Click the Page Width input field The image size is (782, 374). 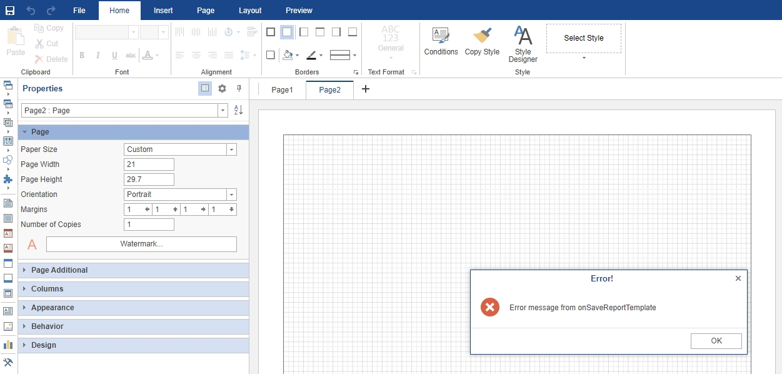[149, 164]
